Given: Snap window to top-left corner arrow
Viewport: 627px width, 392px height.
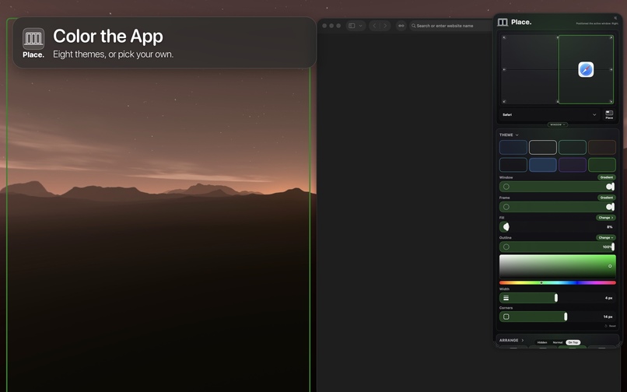Looking at the screenshot, I should click(x=504, y=37).
